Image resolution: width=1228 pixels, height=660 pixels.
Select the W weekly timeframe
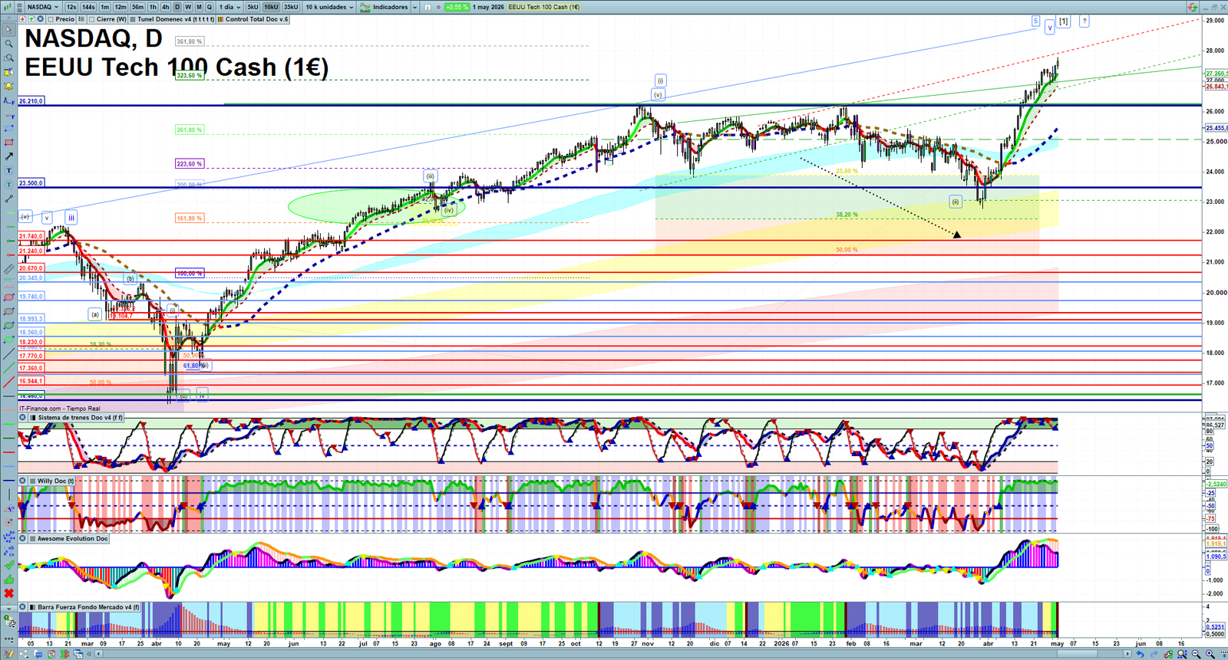(x=188, y=7)
